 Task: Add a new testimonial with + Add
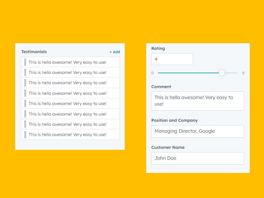(x=115, y=52)
